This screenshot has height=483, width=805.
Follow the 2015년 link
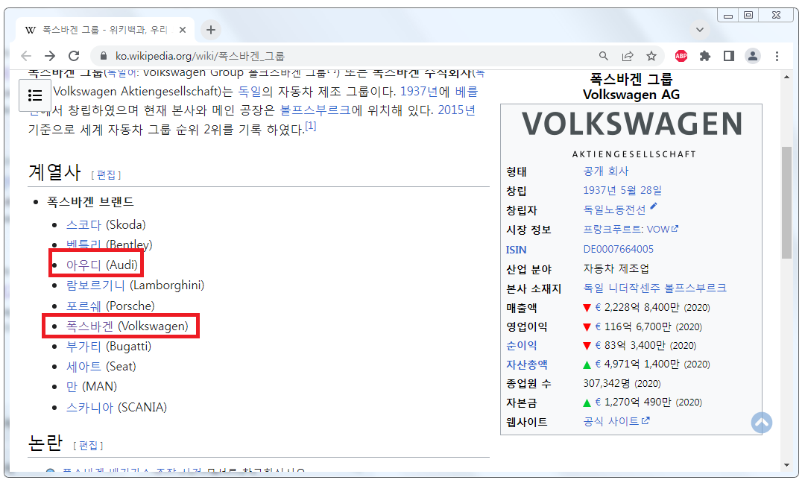point(456,110)
